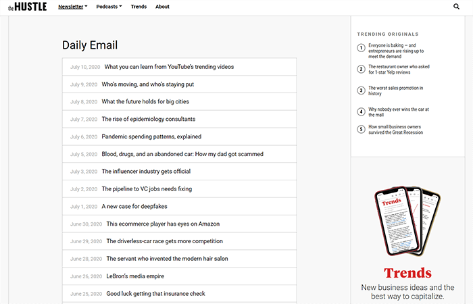
Task: Click the red Trends promo heading
Action: (407, 273)
